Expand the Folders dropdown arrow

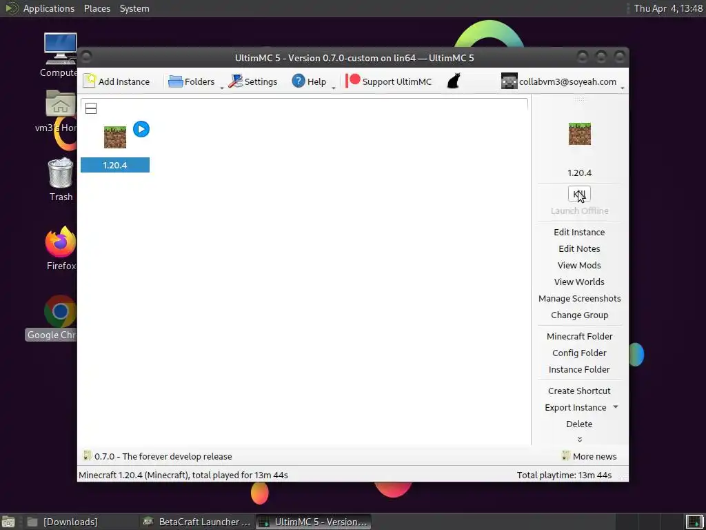221,88
